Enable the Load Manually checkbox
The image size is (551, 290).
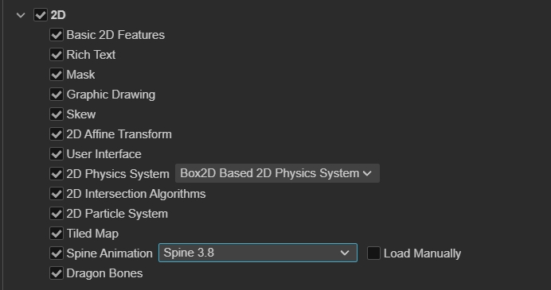(373, 253)
